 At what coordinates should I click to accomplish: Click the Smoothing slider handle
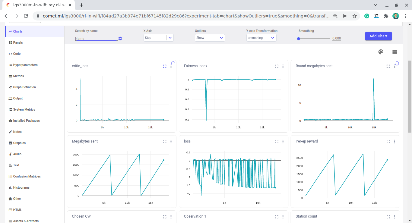pos(299,39)
